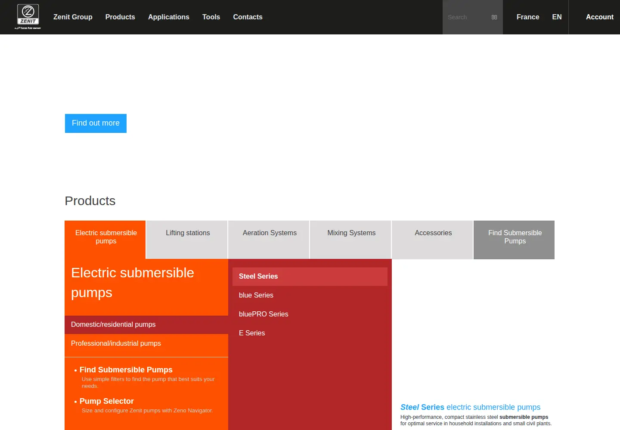The image size is (620, 430).
Task: Open Find Submersible Pumps bullet link
Action: 126,370
